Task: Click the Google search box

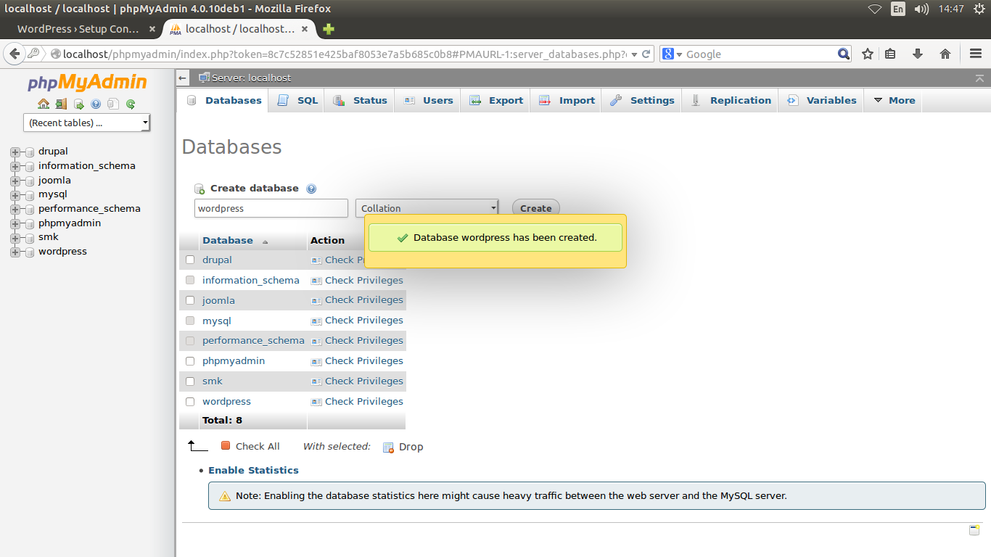Action: coord(760,54)
